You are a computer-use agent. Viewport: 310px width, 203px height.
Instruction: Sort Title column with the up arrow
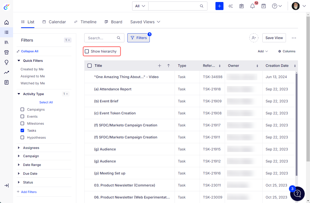tap(169, 66)
